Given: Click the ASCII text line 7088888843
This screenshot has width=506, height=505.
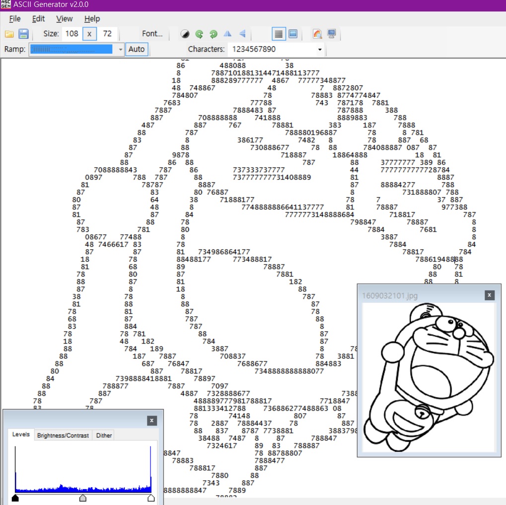Looking at the screenshot, I should 116,169.
